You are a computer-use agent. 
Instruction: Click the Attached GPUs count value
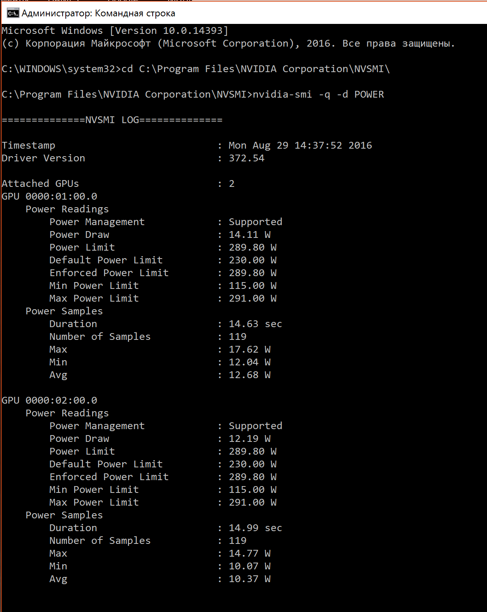pyautogui.click(x=232, y=184)
